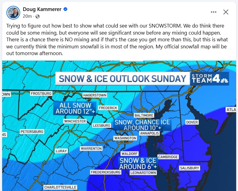Screen dimensions: 238x191
Task: Click the Frostburg label on the map
Action: pyautogui.click(x=41, y=93)
